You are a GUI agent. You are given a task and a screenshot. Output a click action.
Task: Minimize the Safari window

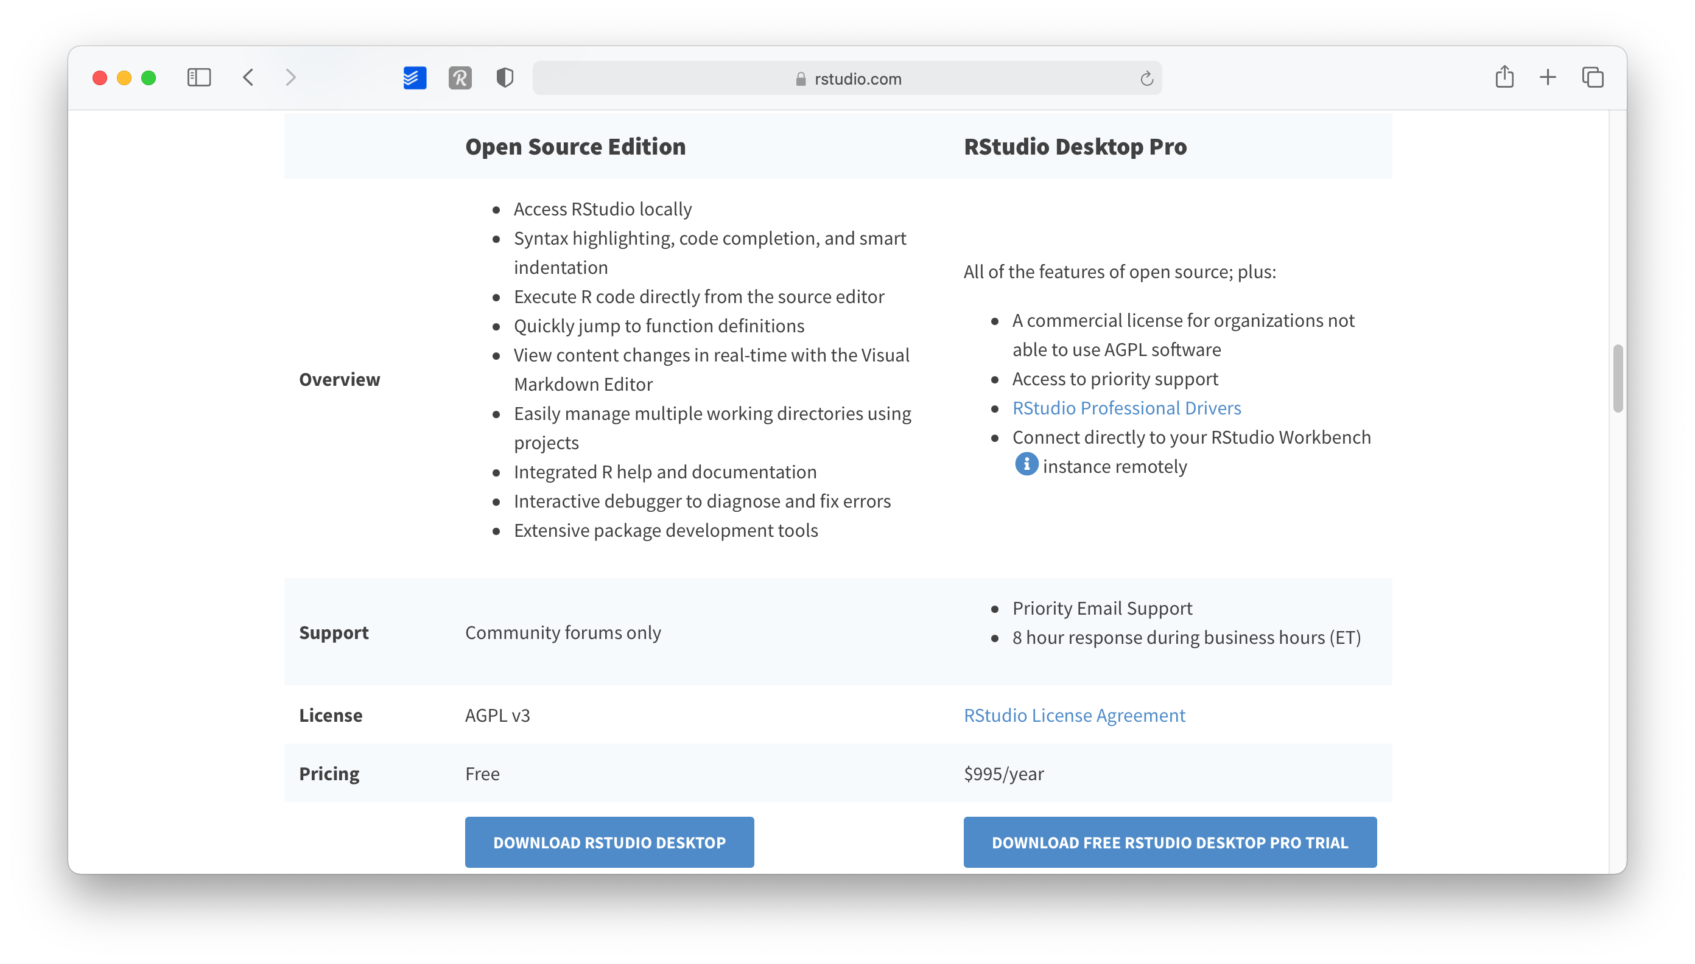coord(124,78)
